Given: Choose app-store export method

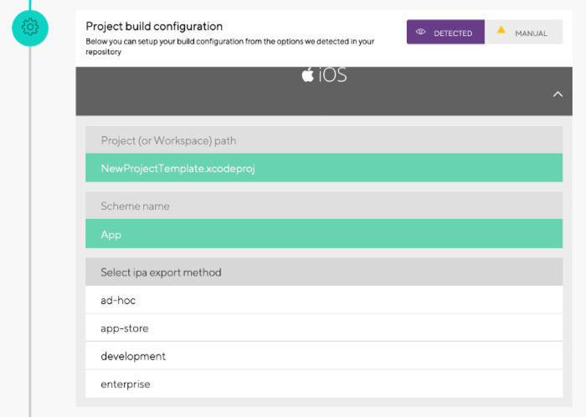Looking at the screenshot, I should (324, 328).
